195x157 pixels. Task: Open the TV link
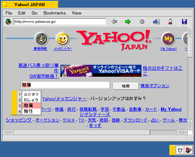tap(81, 120)
